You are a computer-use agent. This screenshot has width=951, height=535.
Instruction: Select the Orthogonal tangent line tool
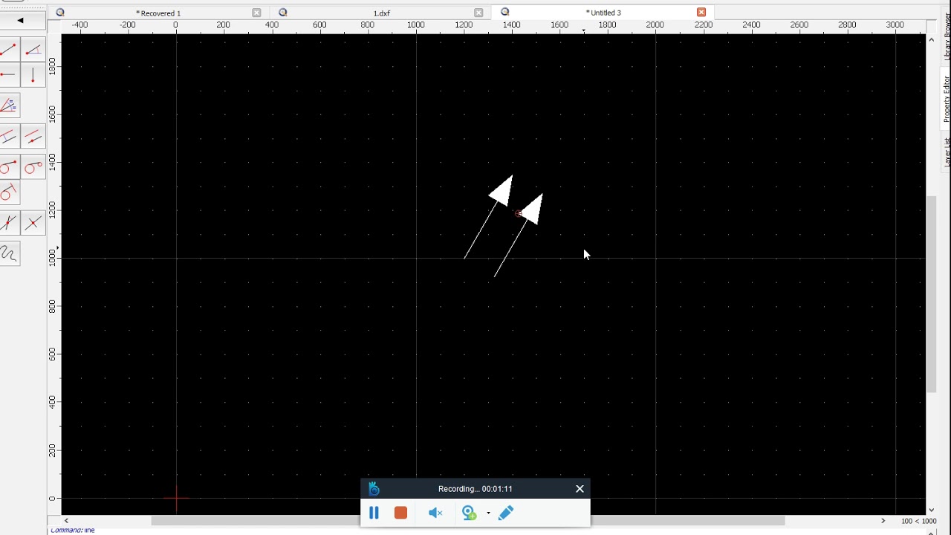9,193
